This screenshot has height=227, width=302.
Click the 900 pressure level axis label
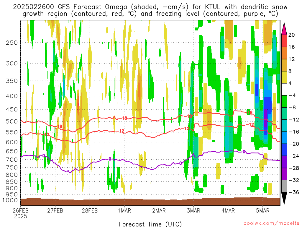pos(12,188)
